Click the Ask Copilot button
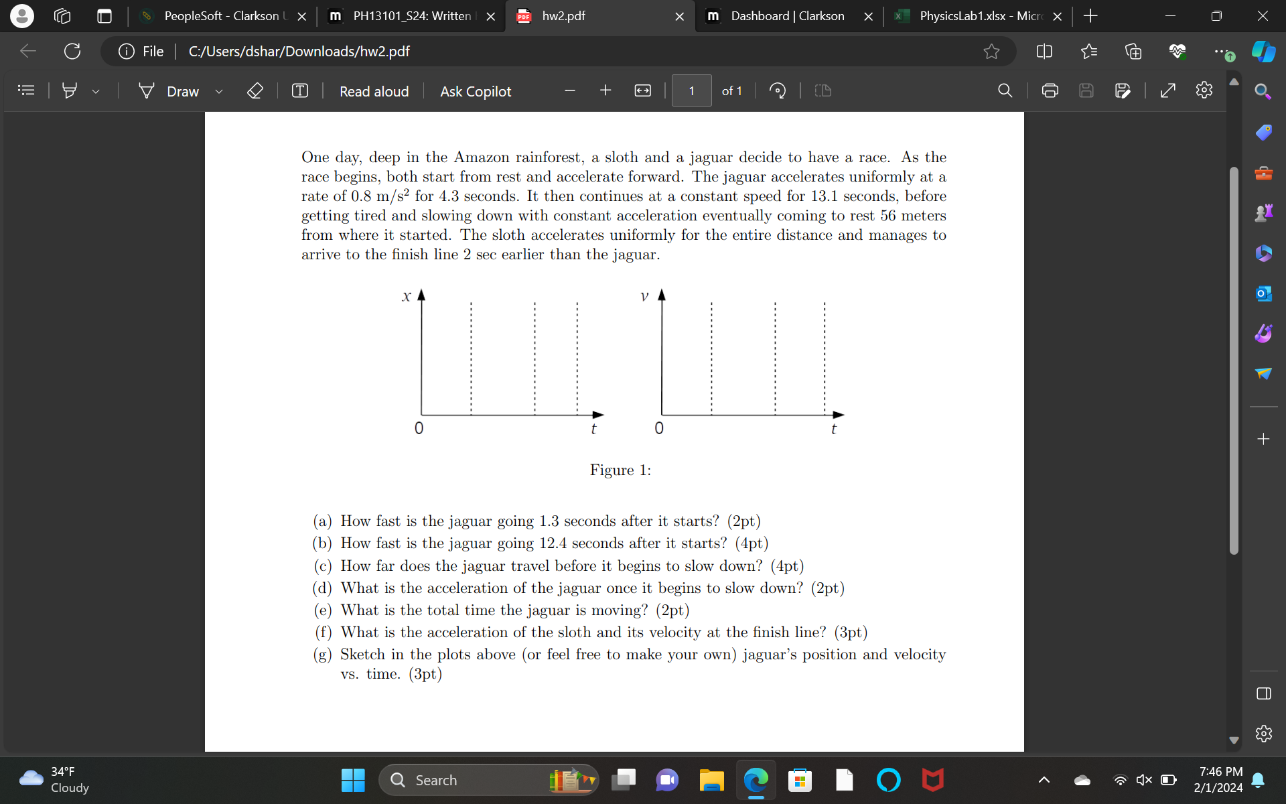Screen dimensions: 1286x804 click(x=476, y=91)
